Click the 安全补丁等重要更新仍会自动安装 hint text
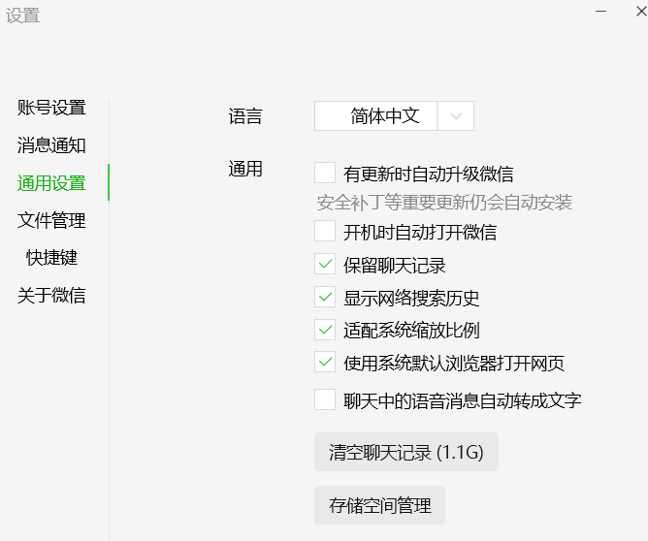648x541 pixels. pos(444,203)
